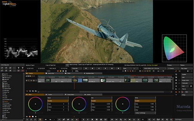Play the clip in reverse
The image size is (194, 121).
pyautogui.click(x=86, y=68)
